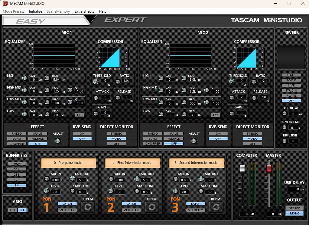This screenshot has width=309, height=225.
Task: Apply the ECHO effect on MIC 2
Action: click(x=153, y=139)
